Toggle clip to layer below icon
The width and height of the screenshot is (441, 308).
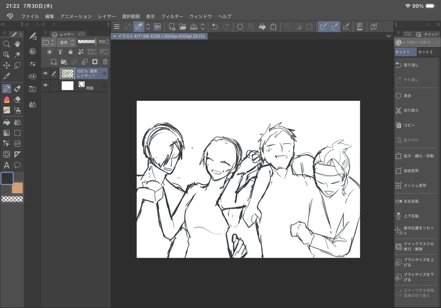pos(50,52)
